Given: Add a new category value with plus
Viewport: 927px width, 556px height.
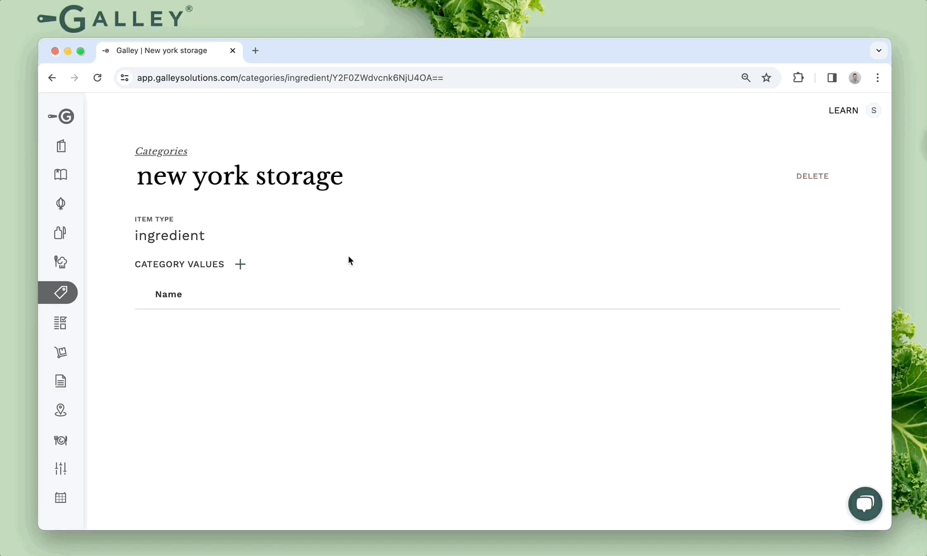Looking at the screenshot, I should 240,264.
